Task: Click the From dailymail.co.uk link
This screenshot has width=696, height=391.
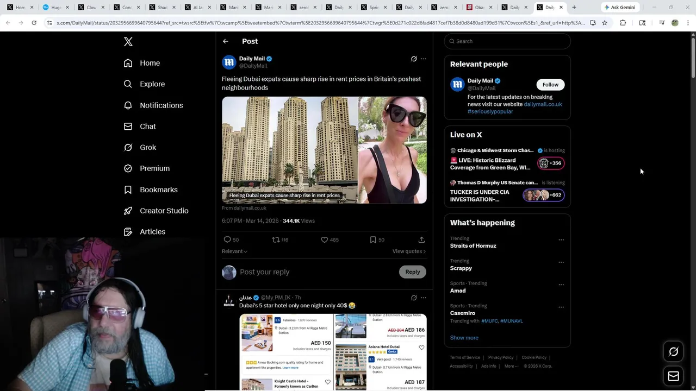Action: coord(244,208)
